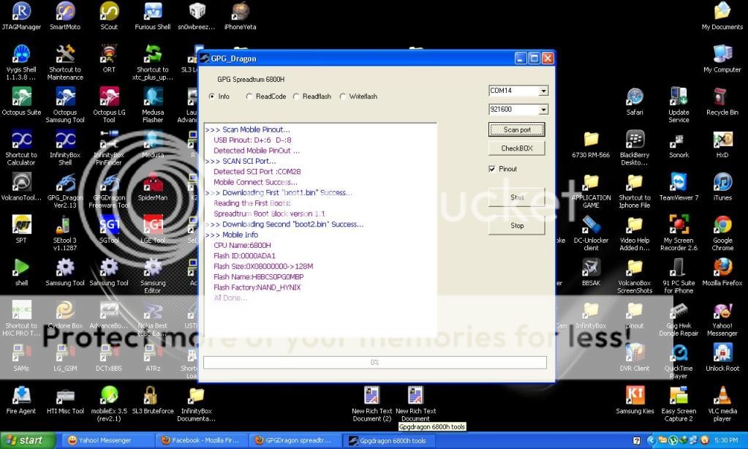Select the Writeflash radio option
Viewport: 748px width, 449px height.
point(343,97)
